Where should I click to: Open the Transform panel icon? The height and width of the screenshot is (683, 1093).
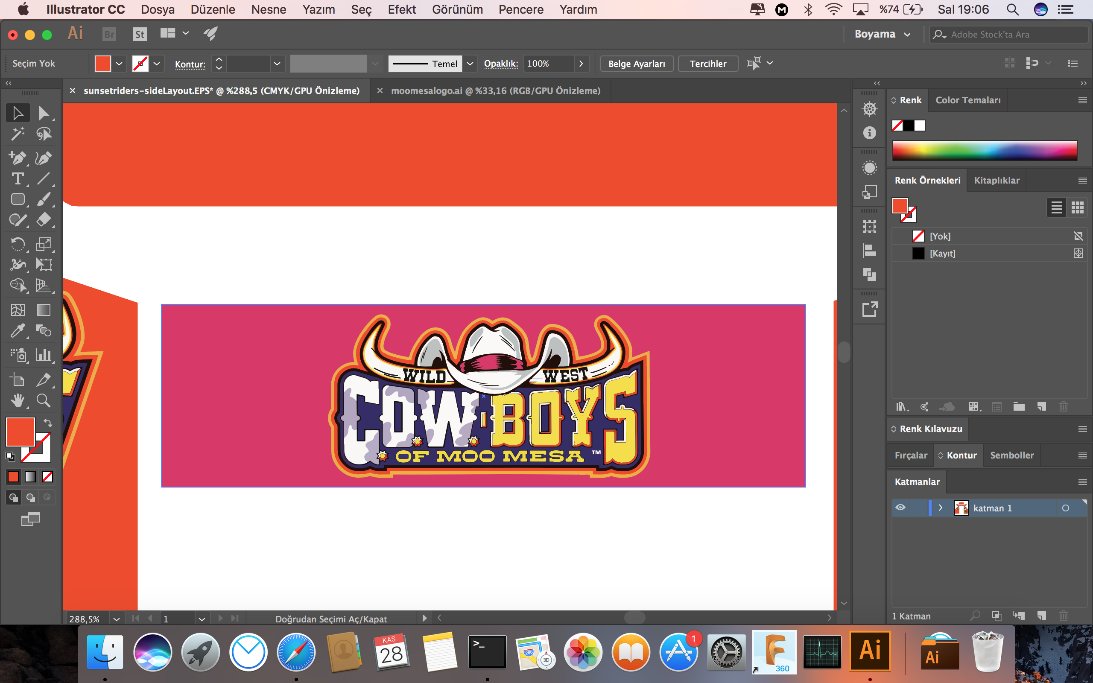tap(869, 226)
